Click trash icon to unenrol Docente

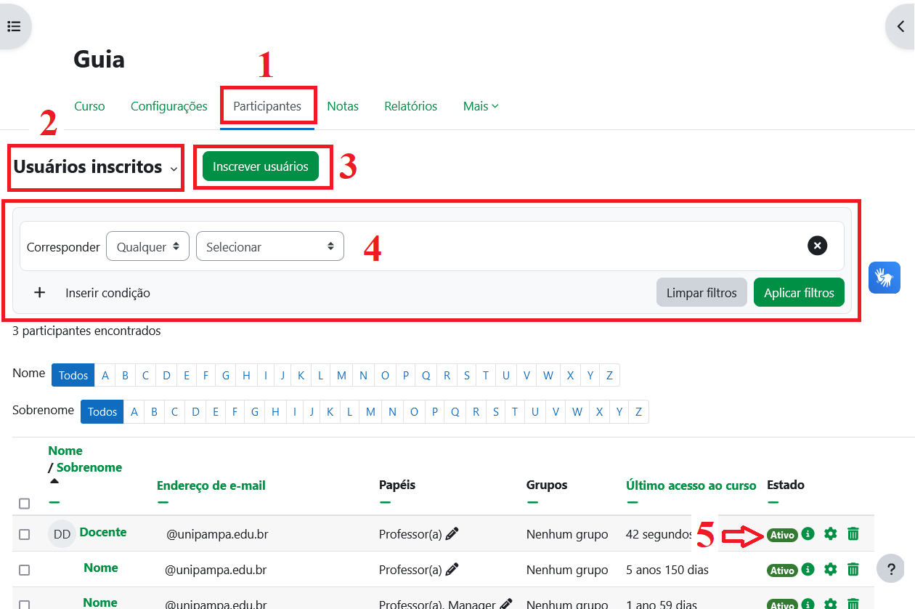point(853,534)
